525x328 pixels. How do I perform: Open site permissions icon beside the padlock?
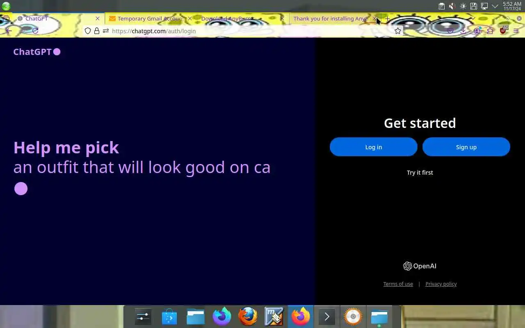coord(106,31)
